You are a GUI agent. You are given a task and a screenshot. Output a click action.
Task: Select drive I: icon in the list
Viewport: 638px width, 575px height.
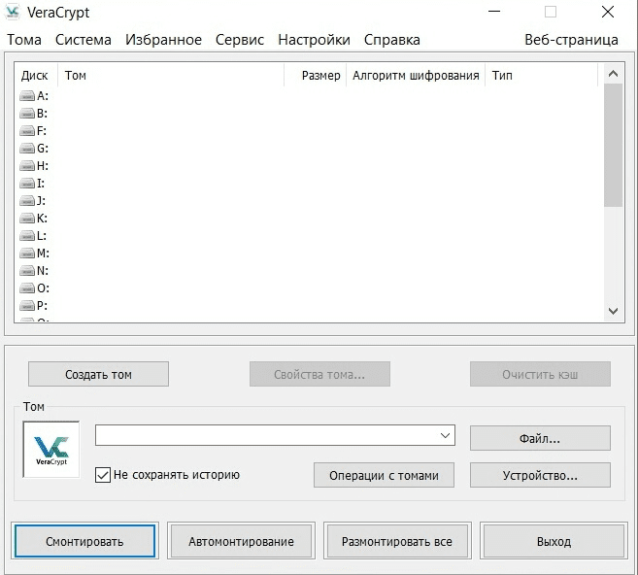coord(27,184)
